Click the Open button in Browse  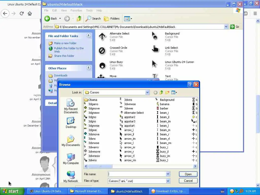pyautogui.click(x=188, y=174)
